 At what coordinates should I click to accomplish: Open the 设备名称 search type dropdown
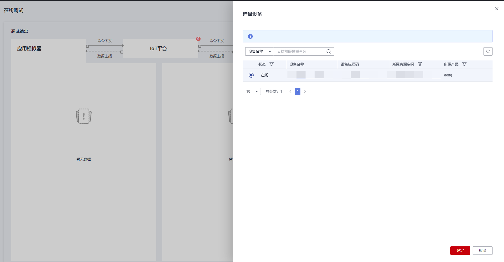[260, 51]
